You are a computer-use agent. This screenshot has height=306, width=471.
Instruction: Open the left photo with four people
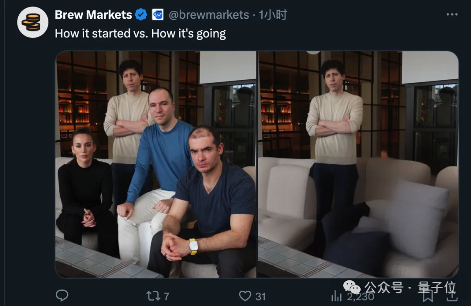click(156, 164)
